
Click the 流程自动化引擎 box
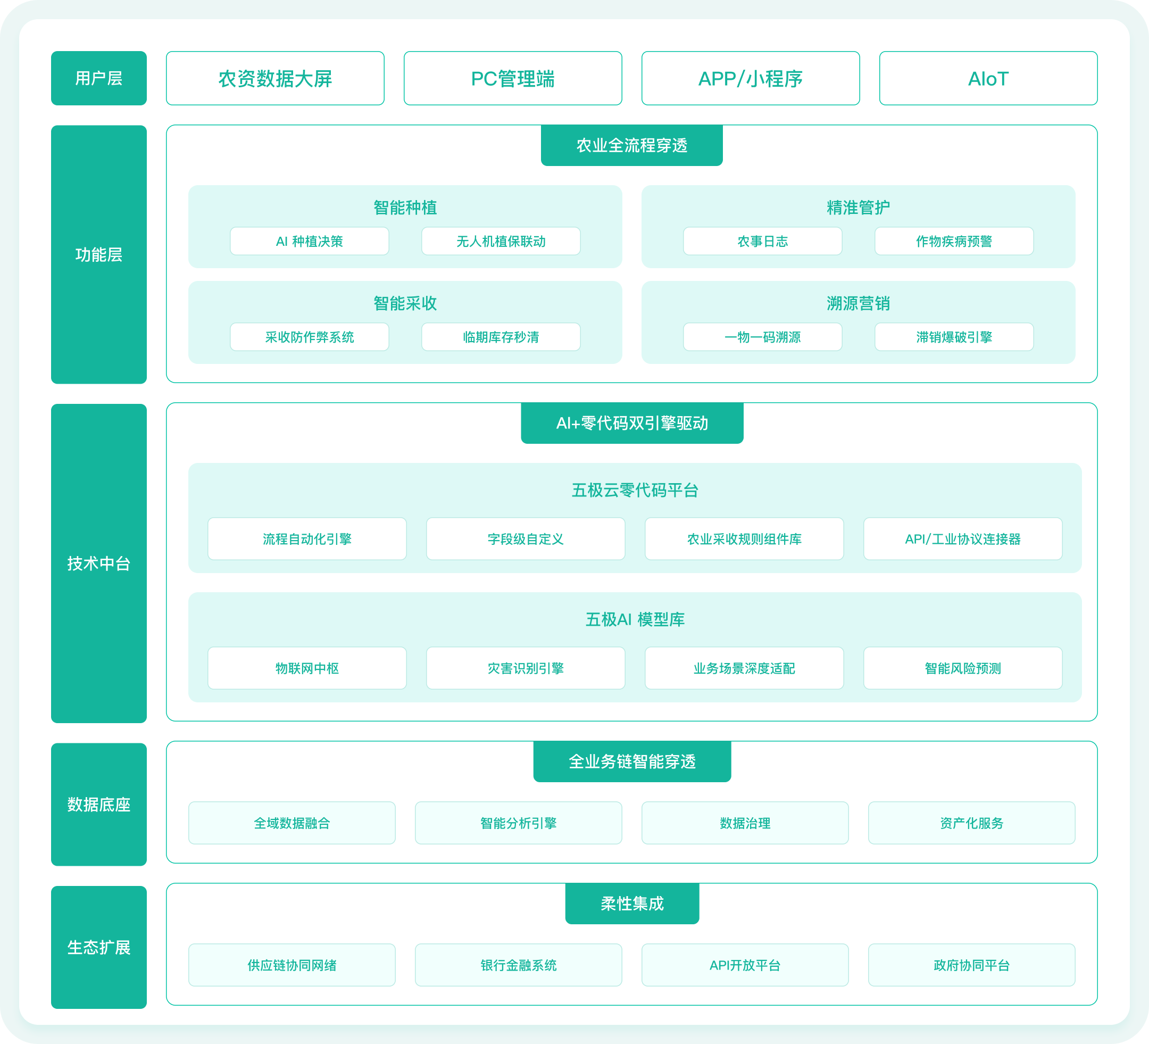point(307,539)
